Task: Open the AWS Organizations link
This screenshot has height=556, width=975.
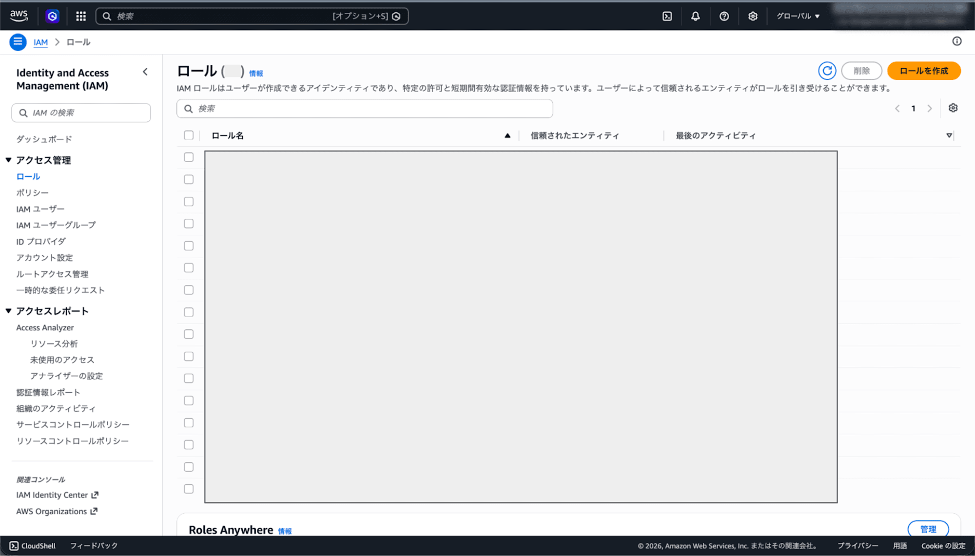Action: coord(51,511)
